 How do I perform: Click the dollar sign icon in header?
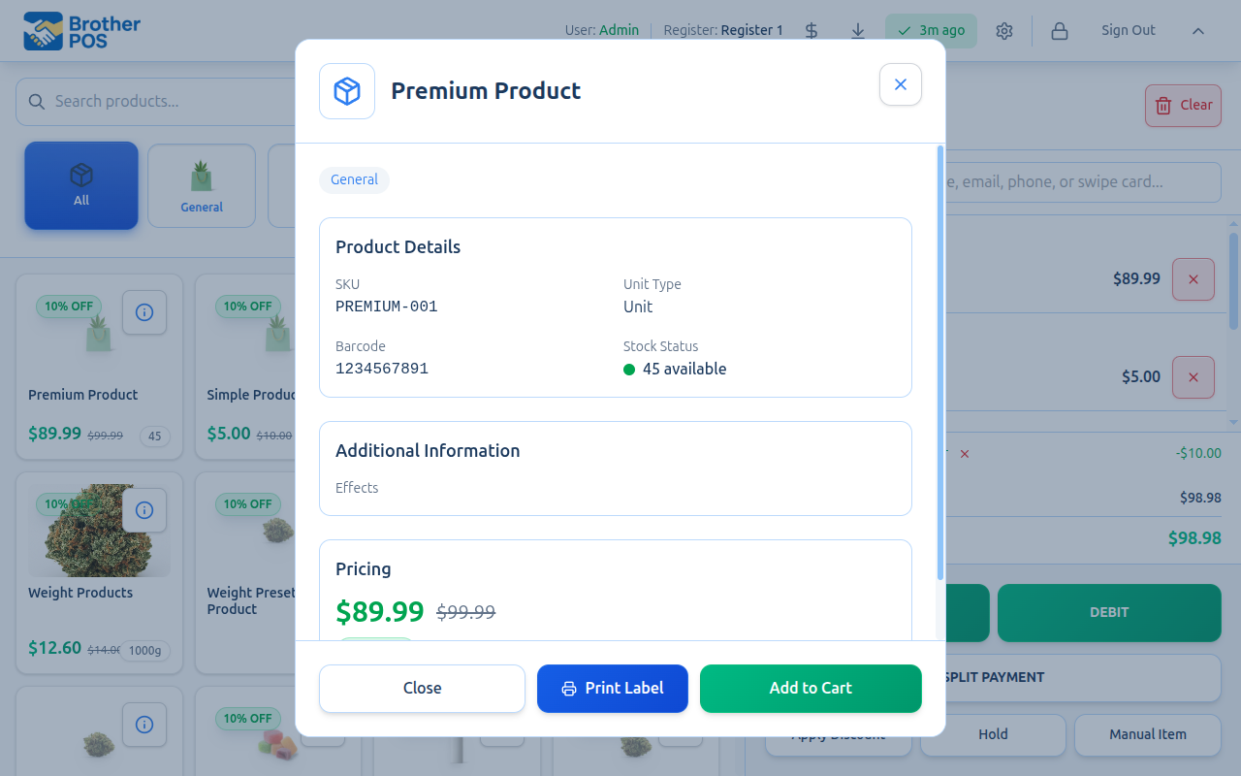pos(811,31)
